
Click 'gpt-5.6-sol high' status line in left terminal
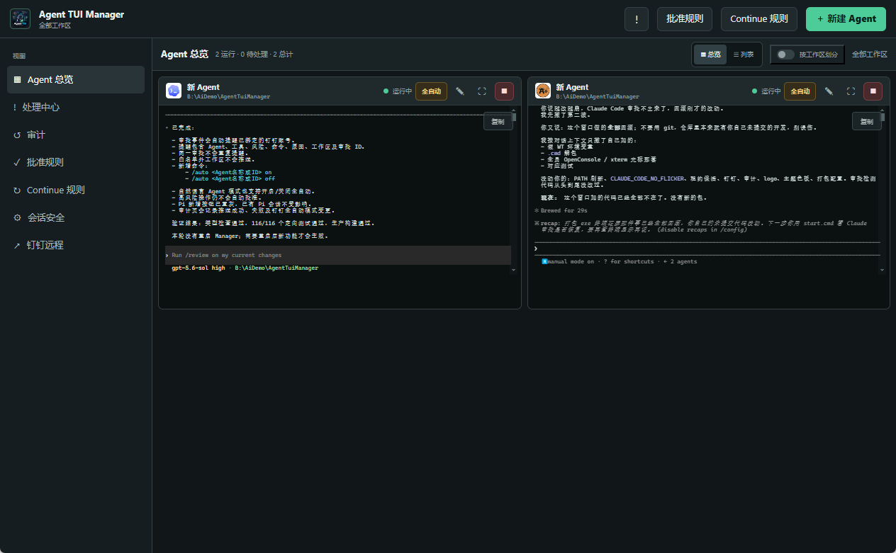(x=198, y=268)
